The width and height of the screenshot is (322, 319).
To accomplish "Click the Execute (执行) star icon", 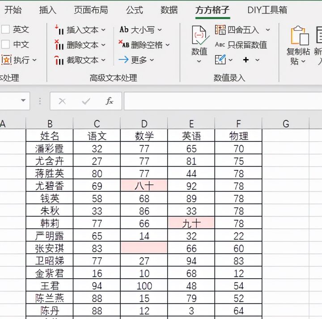I will point(6,60).
